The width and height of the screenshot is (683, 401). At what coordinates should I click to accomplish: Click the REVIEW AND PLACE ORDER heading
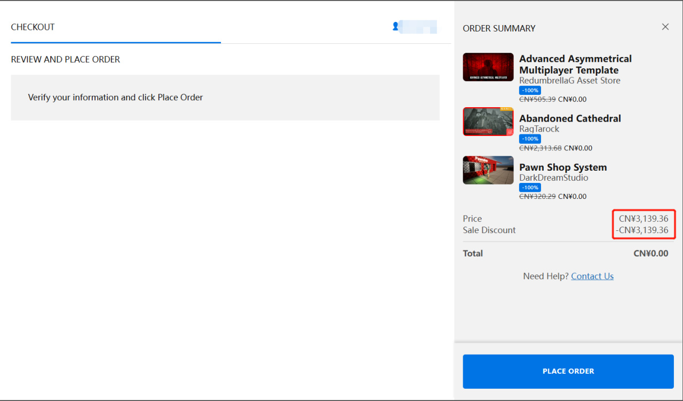coord(66,60)
